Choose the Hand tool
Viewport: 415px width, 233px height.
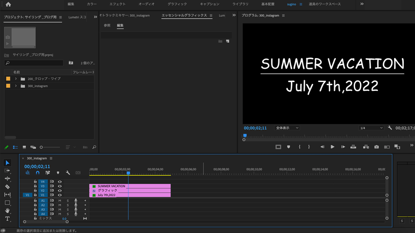click(7, 211)
